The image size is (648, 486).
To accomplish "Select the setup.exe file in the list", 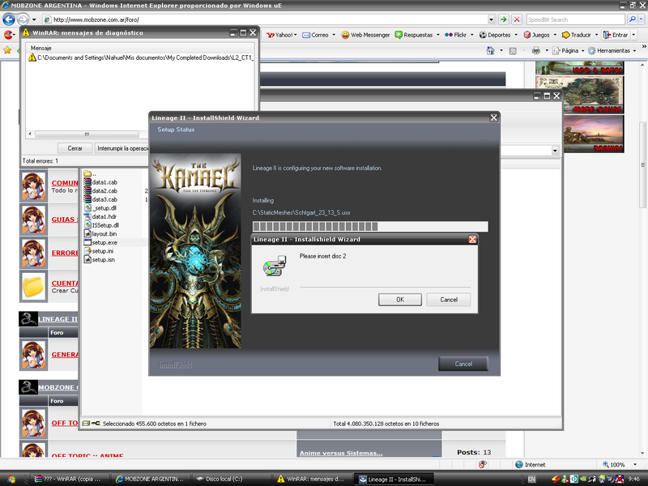I will pos(104,242).
